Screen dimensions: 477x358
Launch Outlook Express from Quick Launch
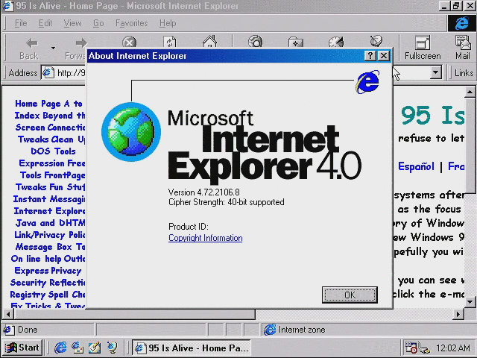[78, 348]
